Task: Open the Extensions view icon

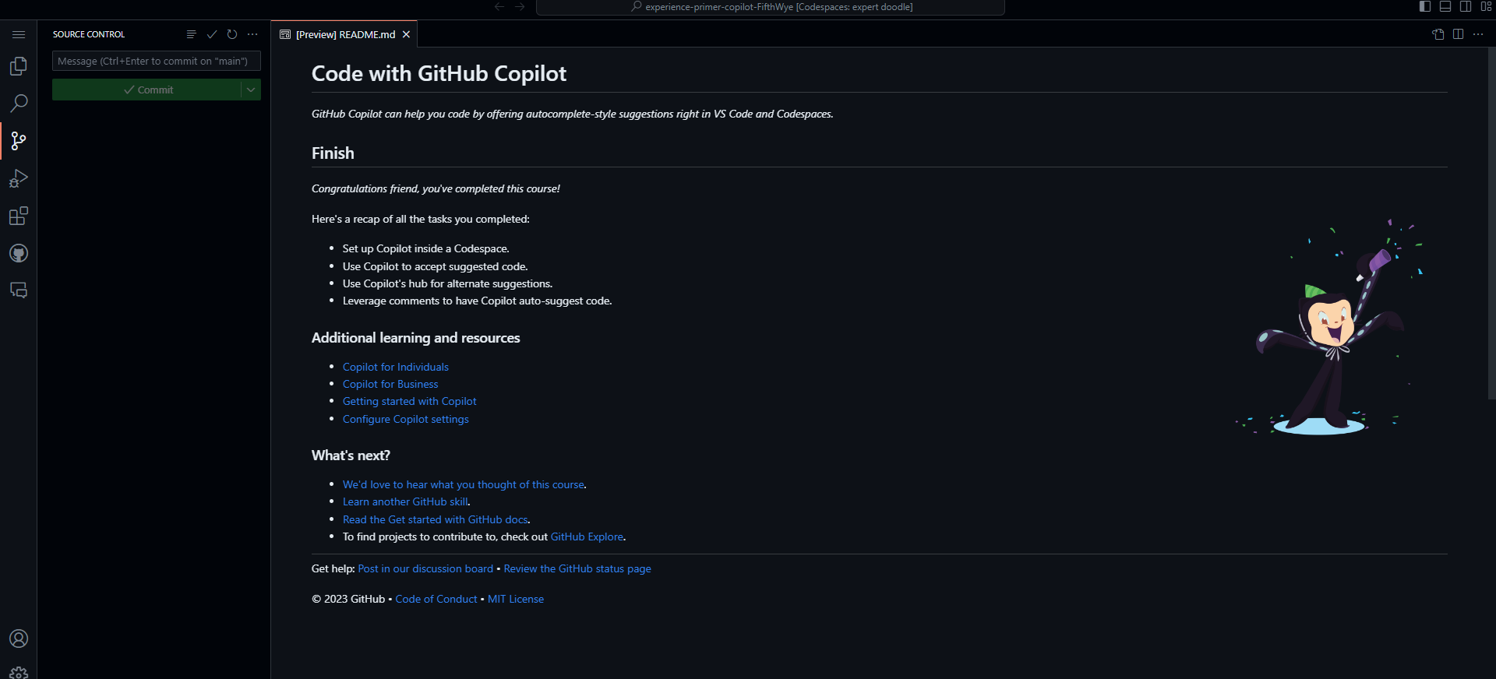Action: [x=19, y=216]
